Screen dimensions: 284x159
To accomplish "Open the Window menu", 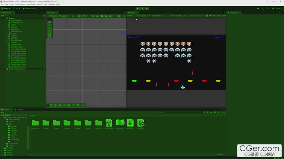I will point(52,4).
